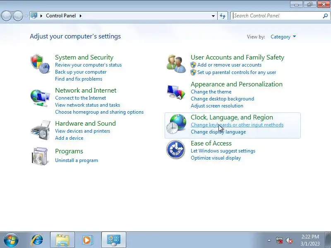This screenshot has width=331, height=248.
Task: Click the muted volume tray icon
Action: [x=289, y=240]
